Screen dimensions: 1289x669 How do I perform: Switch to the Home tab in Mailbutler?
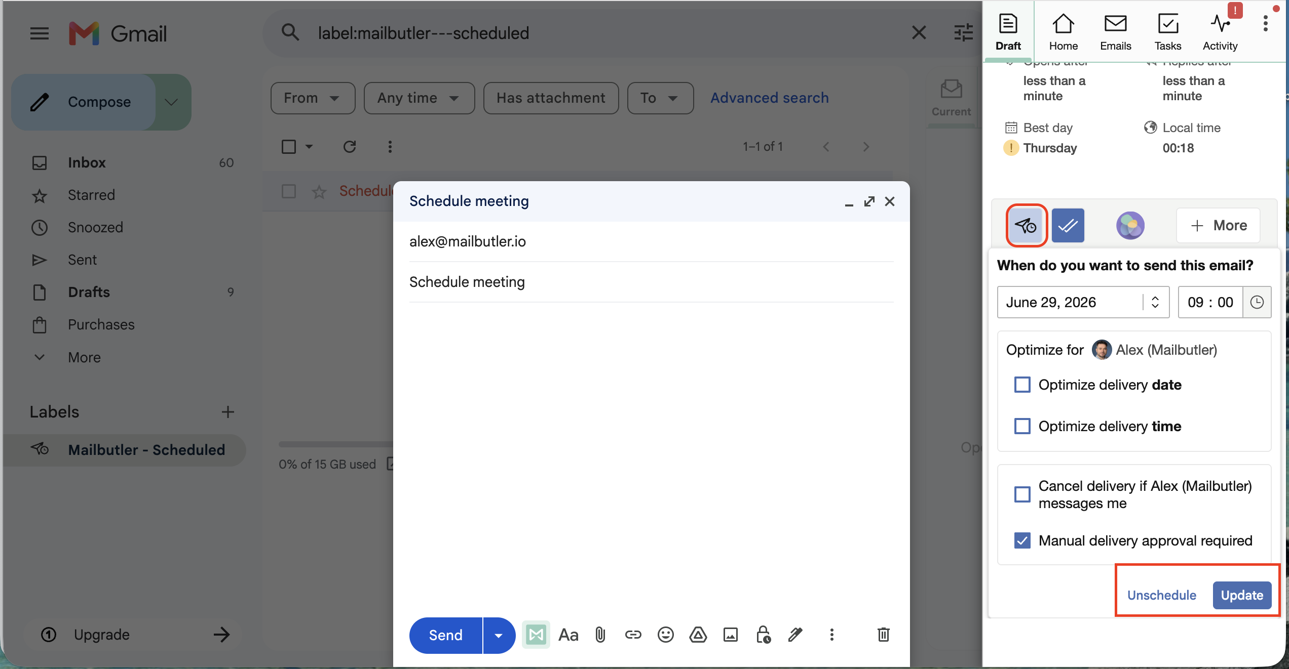pyautogui.click(x=1063, y=32)
